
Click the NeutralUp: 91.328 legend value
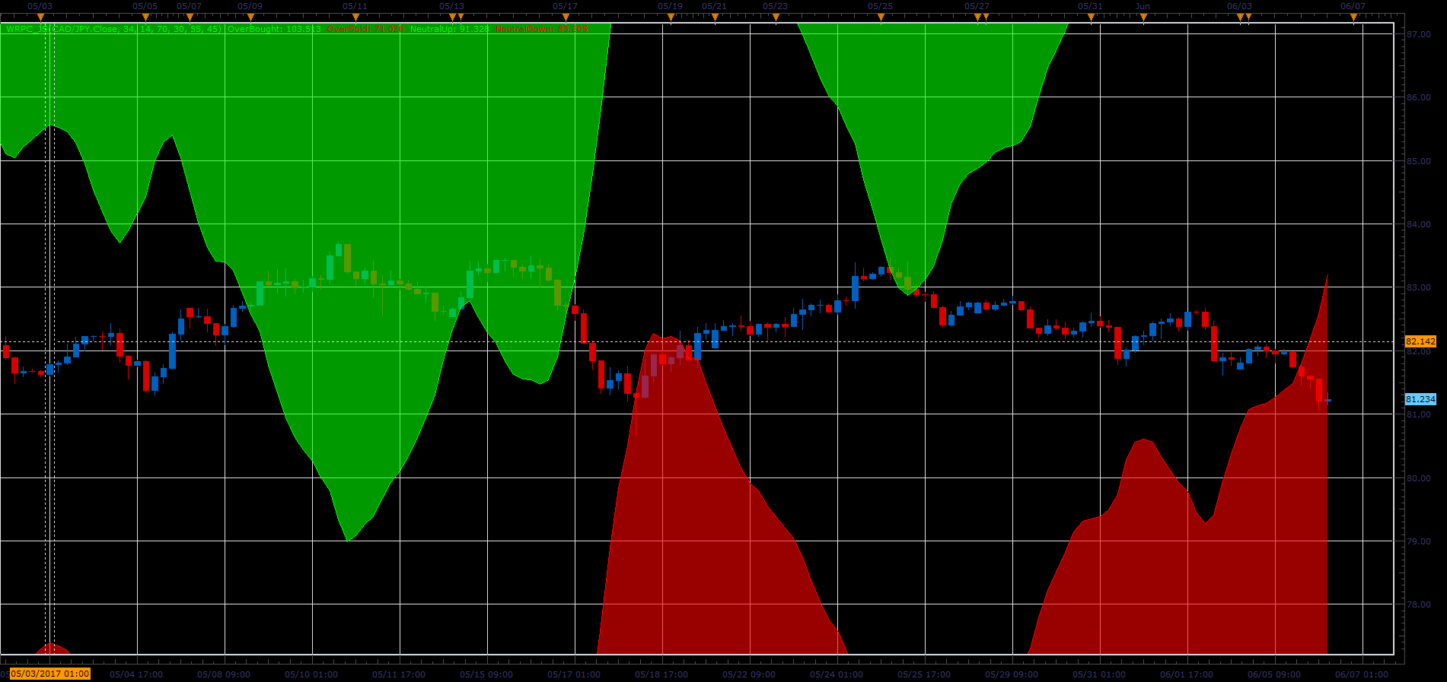tap(449, 29)
